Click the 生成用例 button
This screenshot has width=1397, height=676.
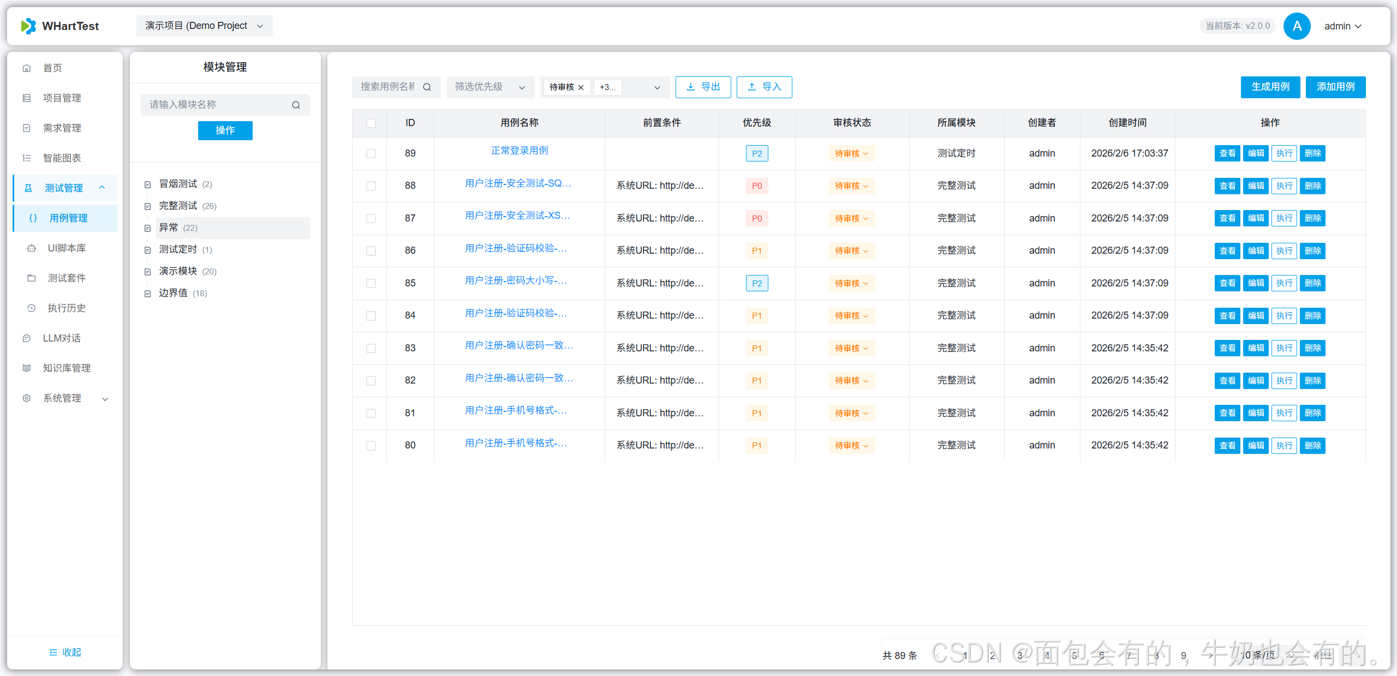tap(1270, 87)
